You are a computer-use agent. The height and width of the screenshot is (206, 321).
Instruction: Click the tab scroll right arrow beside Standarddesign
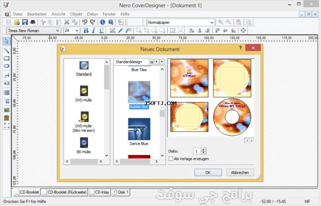coord(162,61)
